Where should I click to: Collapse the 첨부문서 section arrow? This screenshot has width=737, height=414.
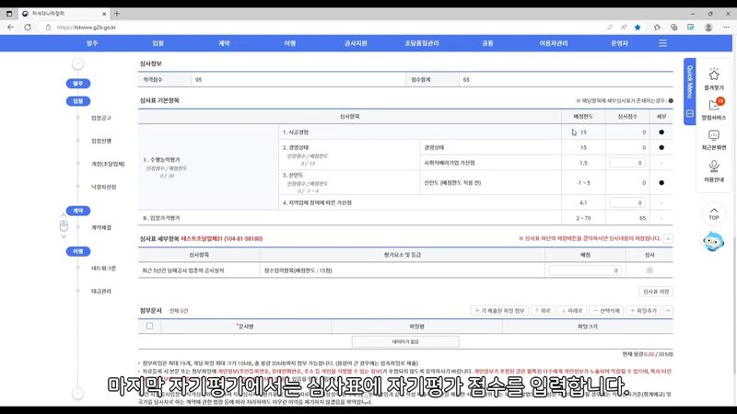[668, 310]
